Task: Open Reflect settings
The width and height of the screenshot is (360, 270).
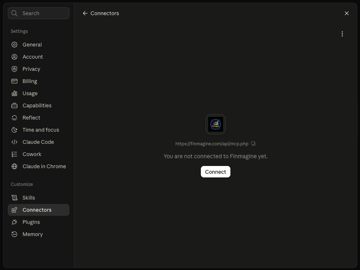Action: click(38, 117)
